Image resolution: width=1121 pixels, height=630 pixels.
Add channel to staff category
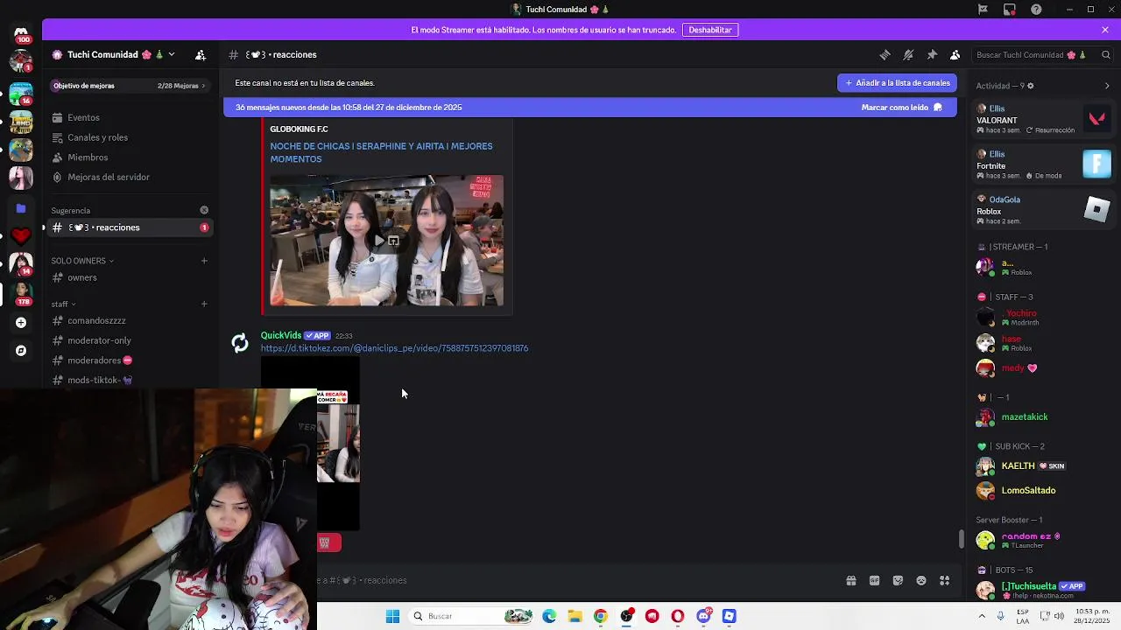pos(204,304)
